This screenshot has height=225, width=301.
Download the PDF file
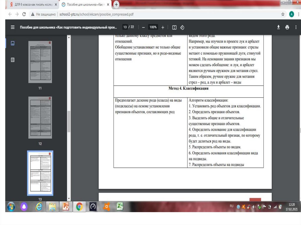coord(278,27)
